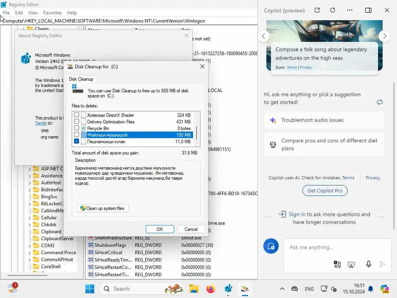Open notification bell in tray
The image size is (397, 298).
[x=371, y=289]
